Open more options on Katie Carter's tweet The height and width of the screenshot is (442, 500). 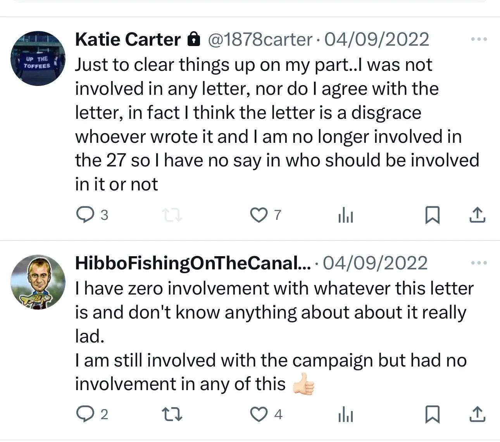479,39
